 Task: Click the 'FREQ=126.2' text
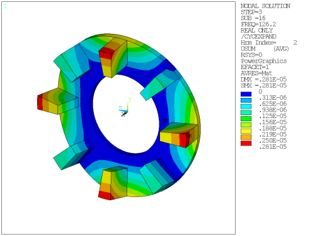point(258,24)
